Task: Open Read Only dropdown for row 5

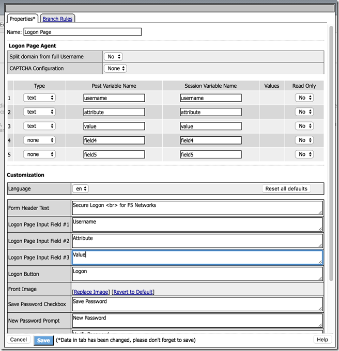Action: [x=303, y=154]
